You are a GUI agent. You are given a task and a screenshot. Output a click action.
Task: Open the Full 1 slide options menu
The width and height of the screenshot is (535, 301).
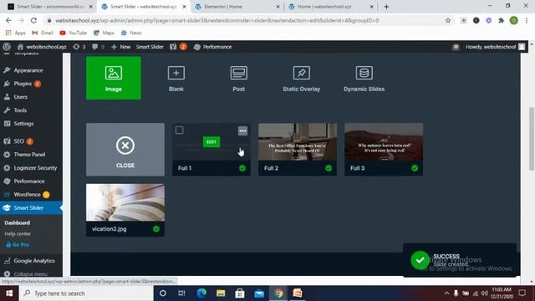pyautogui.click(x=242, y=130)
